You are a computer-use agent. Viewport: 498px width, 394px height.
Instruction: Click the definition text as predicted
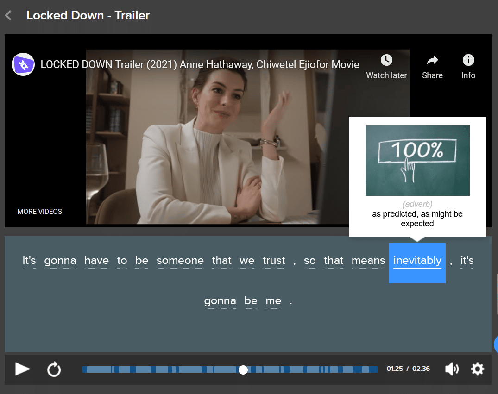point(417,219)
